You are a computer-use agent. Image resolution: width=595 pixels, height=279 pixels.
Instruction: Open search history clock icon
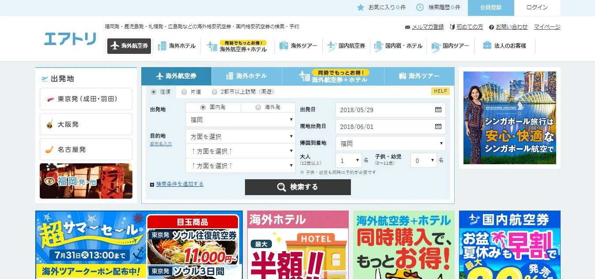point(420,8)
